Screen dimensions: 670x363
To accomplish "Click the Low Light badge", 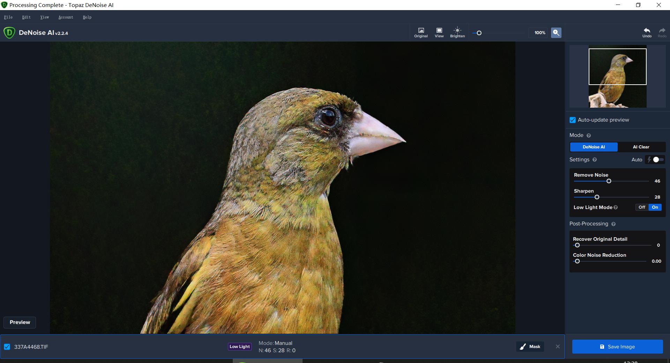I will 240,347.
